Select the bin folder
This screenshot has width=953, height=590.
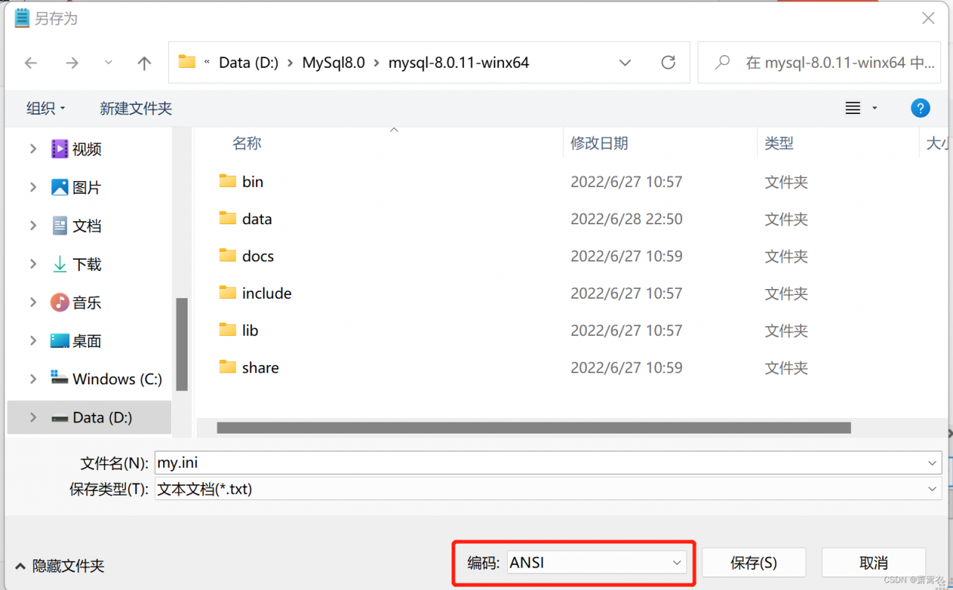tap(241, 182)
